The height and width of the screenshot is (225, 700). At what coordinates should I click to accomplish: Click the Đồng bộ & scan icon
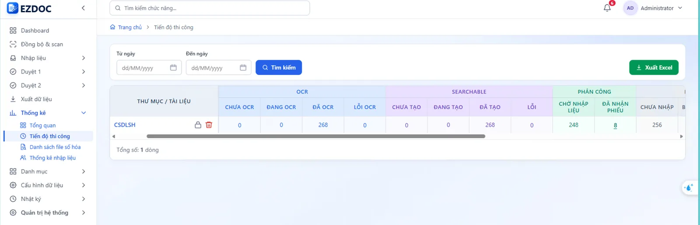13,44
